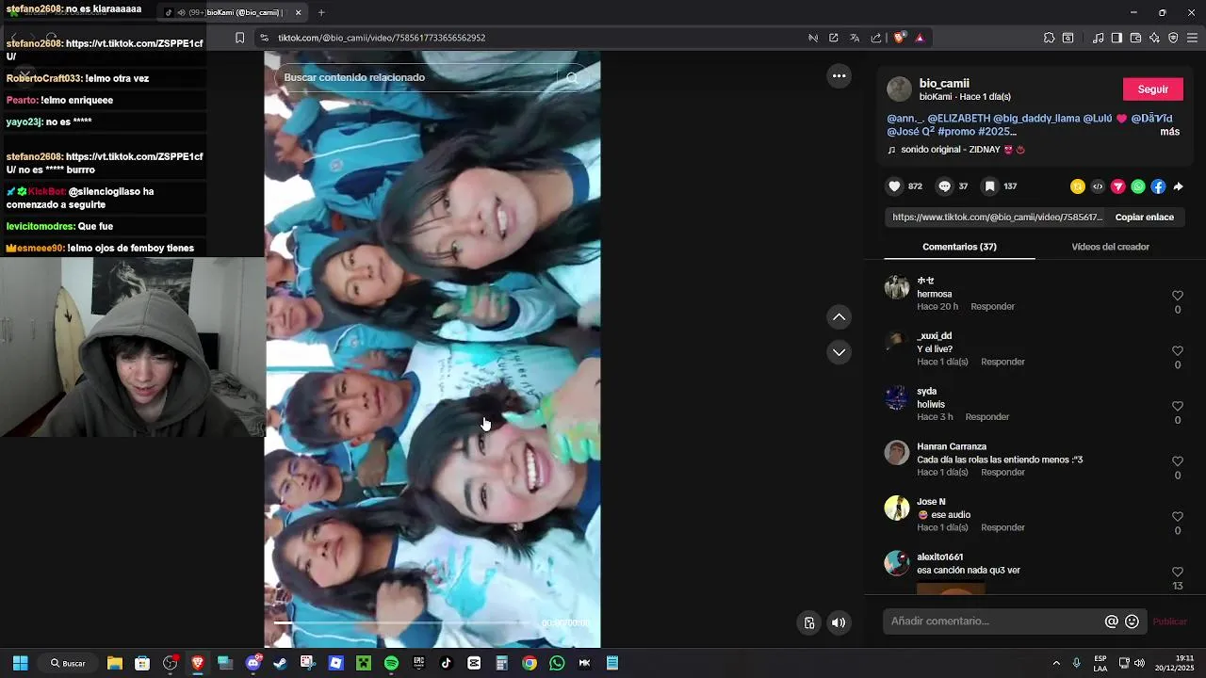Screen dimensions: 1206x678
Task: Like alexito1661's comment
Action: coord(1177,572)
